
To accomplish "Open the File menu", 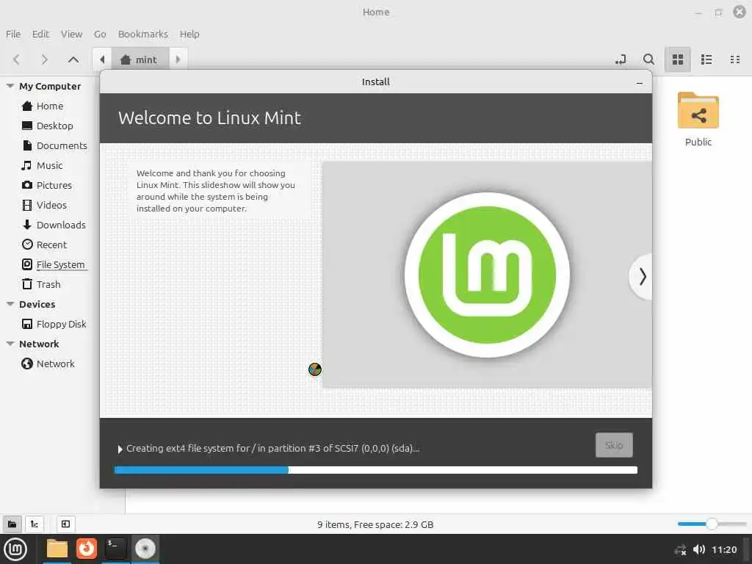I will [13, 34].
